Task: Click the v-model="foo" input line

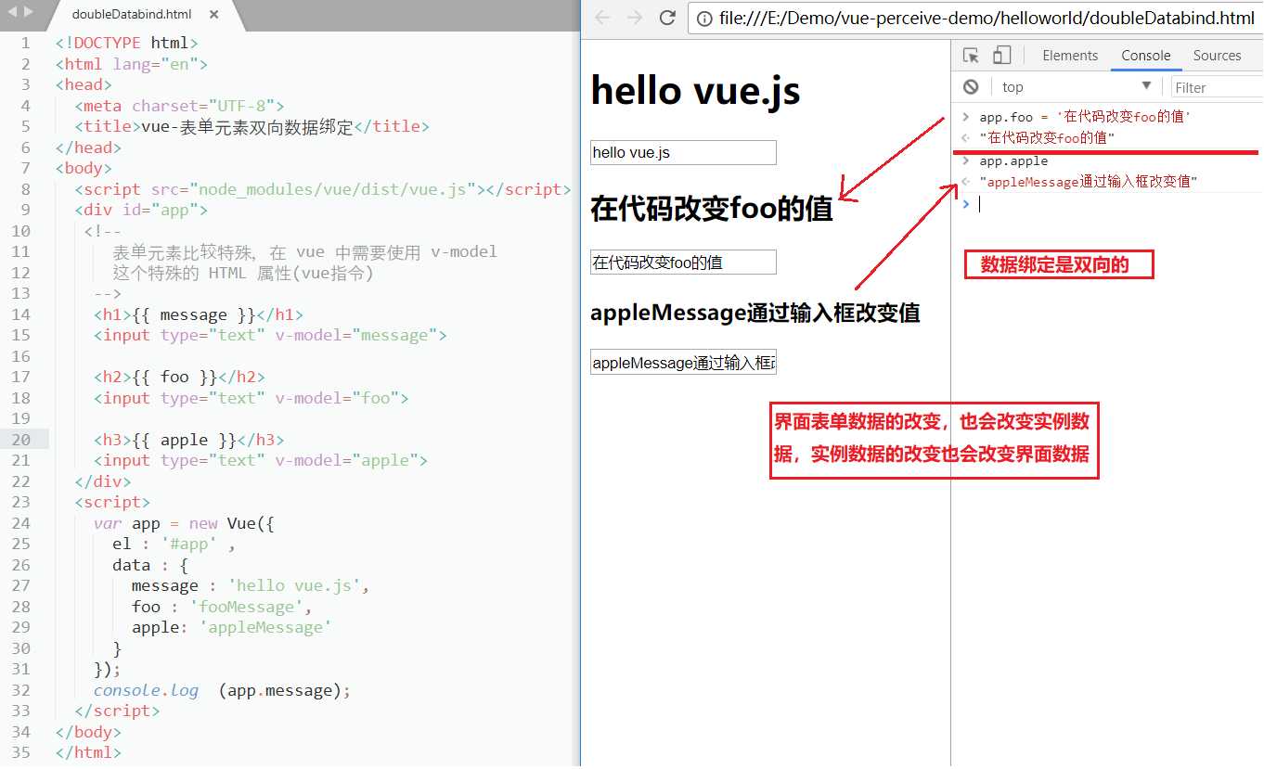Action: (251, 398)
